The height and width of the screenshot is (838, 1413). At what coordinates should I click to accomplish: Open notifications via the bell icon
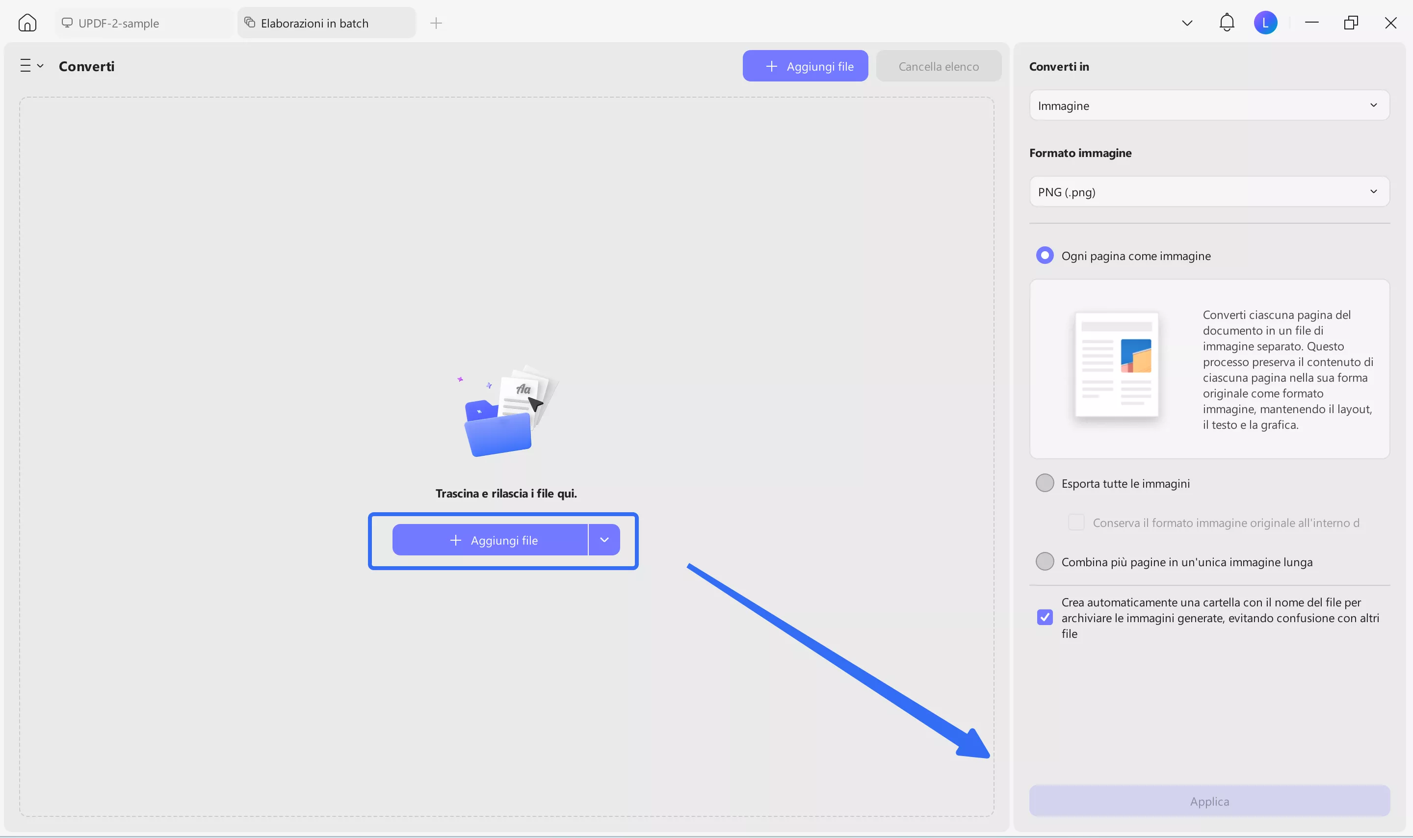[1226, 23]
